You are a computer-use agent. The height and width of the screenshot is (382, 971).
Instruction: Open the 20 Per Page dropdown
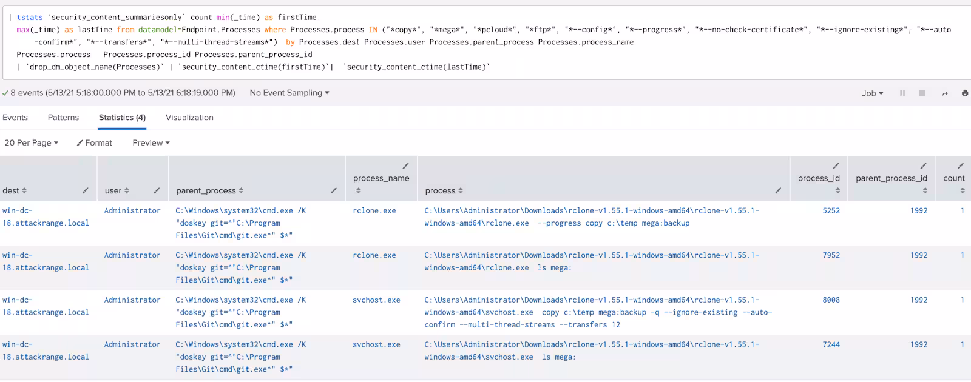(32, 143)
